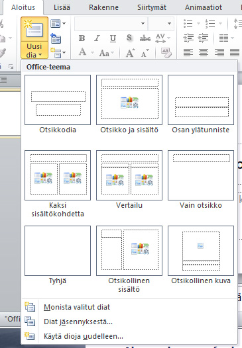Click the numbered list icon
The width and height of the screenshot is (242, 348).
pyautogui.click(x=210, y=23)
